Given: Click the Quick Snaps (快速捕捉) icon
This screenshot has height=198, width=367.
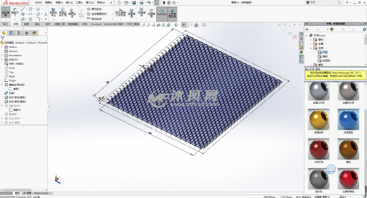Looking at the screenshot, I should 141,13.
